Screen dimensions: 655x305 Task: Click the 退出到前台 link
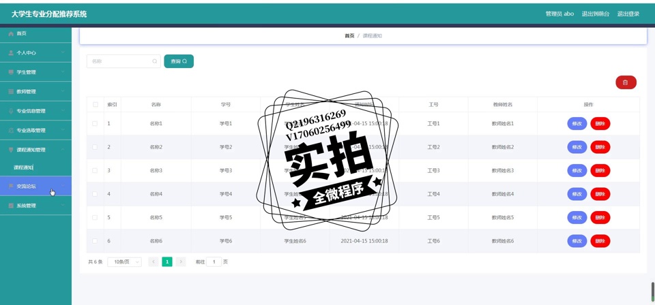pyautogui.click(x=595, y=14)
